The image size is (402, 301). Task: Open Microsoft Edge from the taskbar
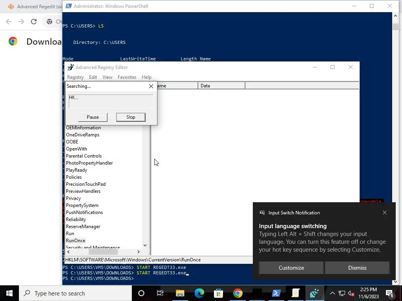point(199,293)
